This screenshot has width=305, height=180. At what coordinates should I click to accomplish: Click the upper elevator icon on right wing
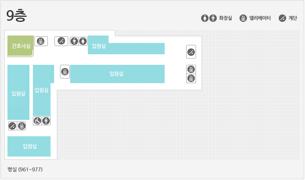[x=191, y=70]
